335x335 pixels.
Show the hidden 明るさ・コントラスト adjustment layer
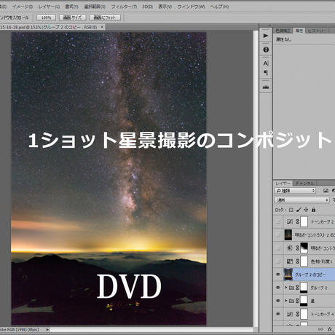click(x=278, y=248)
